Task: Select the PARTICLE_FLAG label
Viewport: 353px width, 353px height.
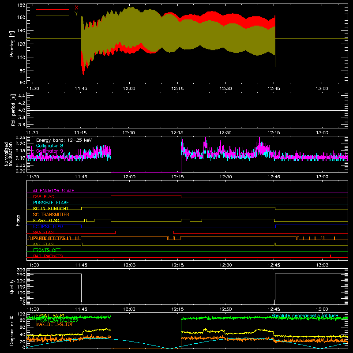Action: point(49,238)
